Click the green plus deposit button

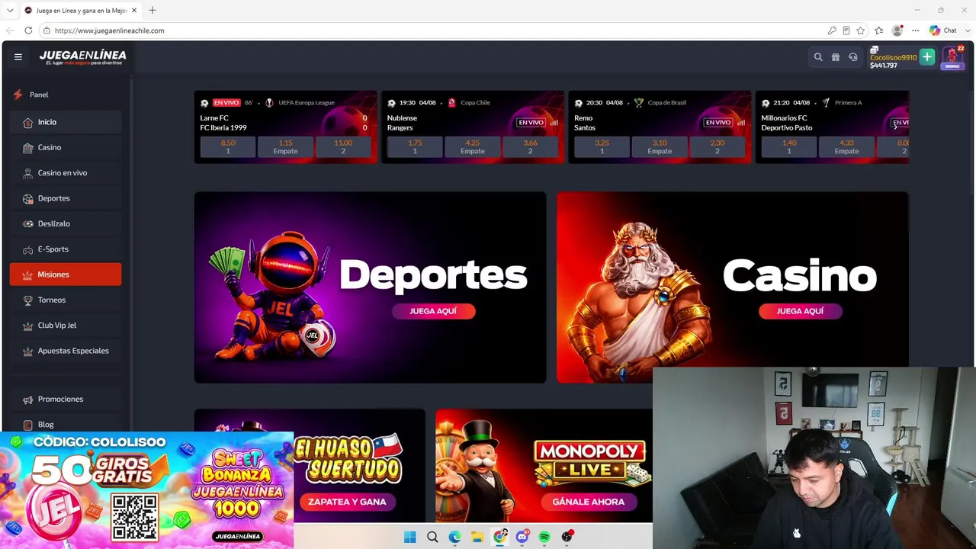(x=927, y=56)
